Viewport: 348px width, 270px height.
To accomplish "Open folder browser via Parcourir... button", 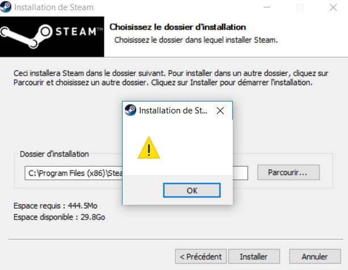I will click(x=288, y=172).
